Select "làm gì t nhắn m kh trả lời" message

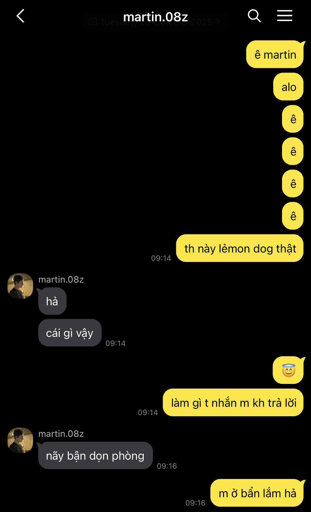[233, 402]
